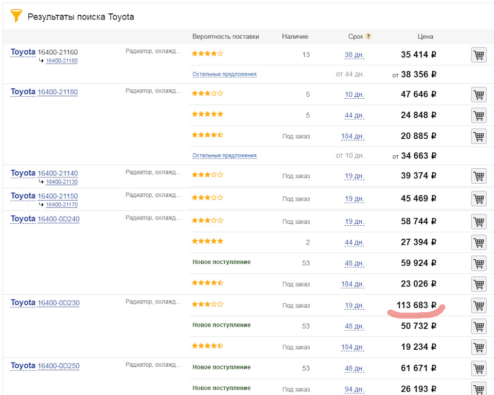
Task: Add the 24 848 ₽ offer to cart
Action: click(x=479, y=116)
